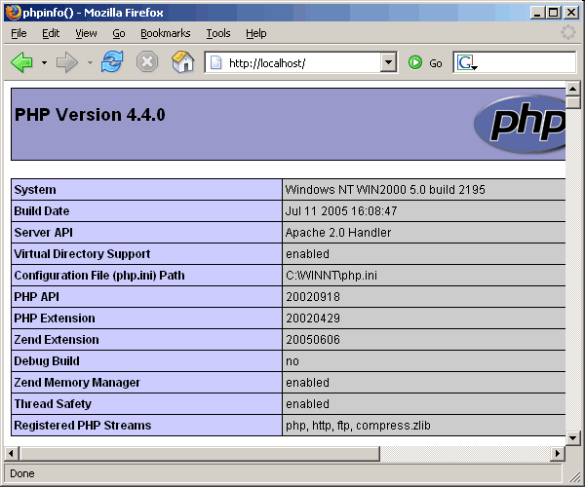Click the horizontal scrollbar right arrow
The image size is (585, 487).
(x=558, y=454)
